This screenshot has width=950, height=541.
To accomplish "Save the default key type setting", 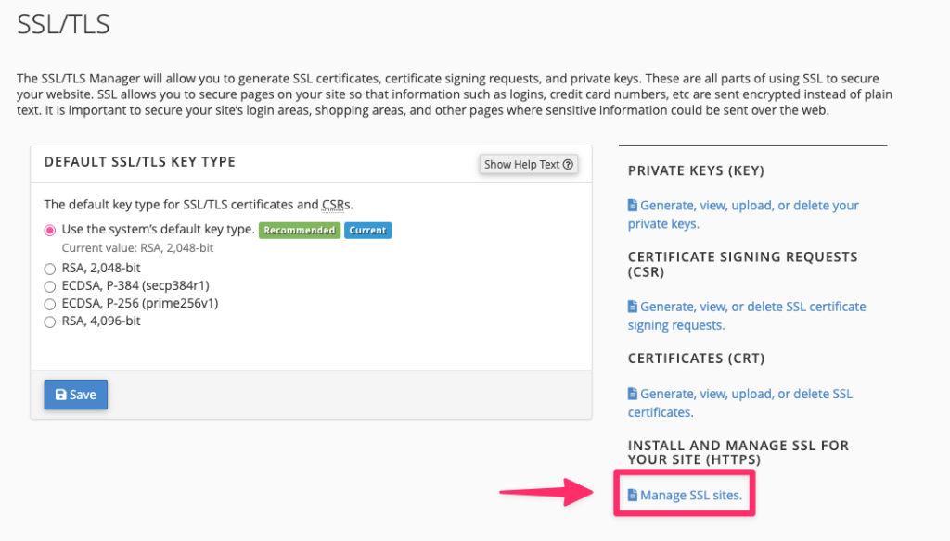I will point(75,394).
